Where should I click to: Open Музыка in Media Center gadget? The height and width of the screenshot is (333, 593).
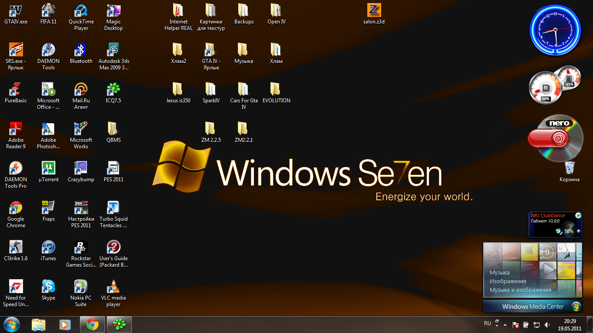(x=499, y=273)
